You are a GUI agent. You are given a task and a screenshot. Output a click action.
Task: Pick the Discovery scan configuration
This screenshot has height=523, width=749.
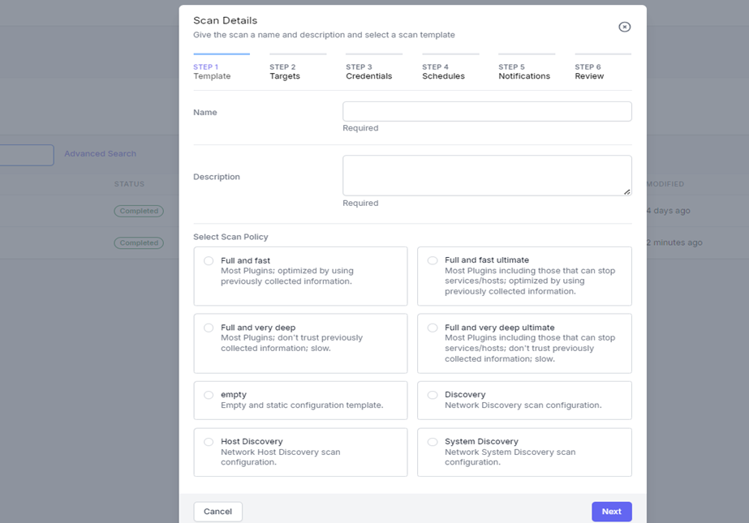click(433, 395)
